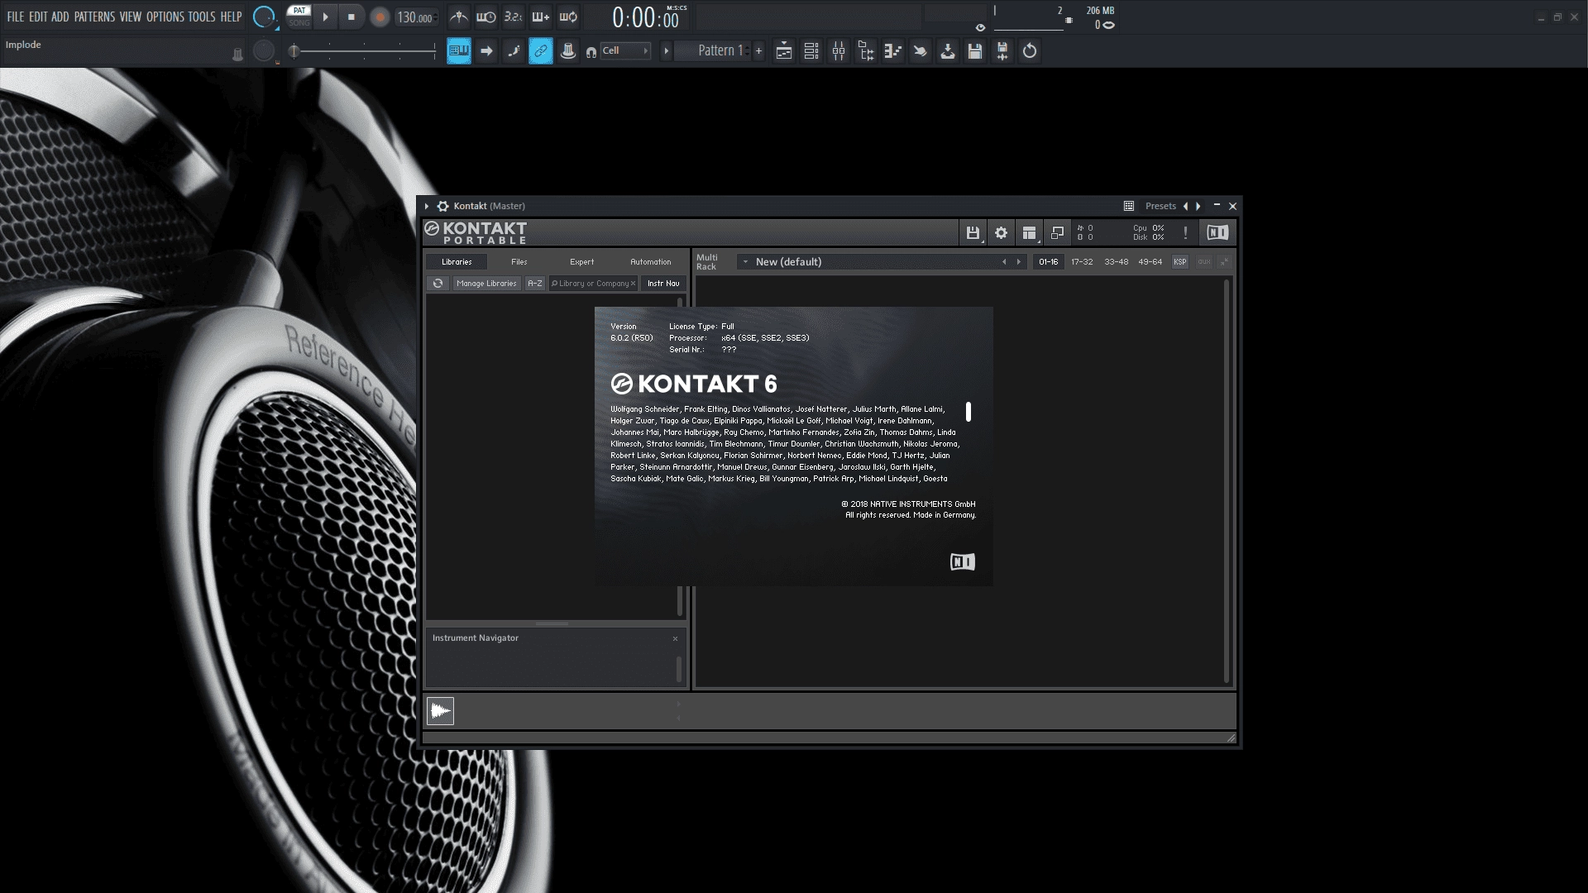Open the PATTERNS menu
Image resolution: width=1588 pixels, height=893 pixels.
point(94,17)
